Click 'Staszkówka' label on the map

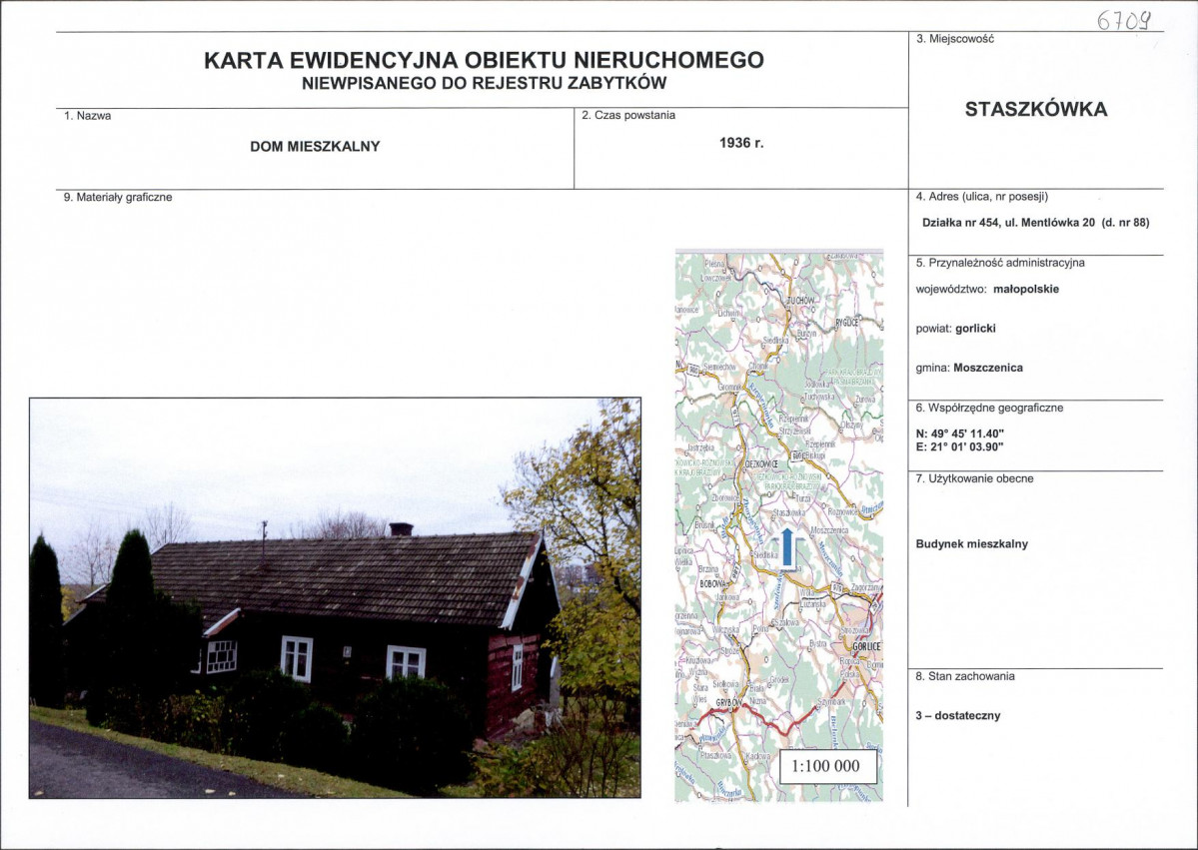789,513
